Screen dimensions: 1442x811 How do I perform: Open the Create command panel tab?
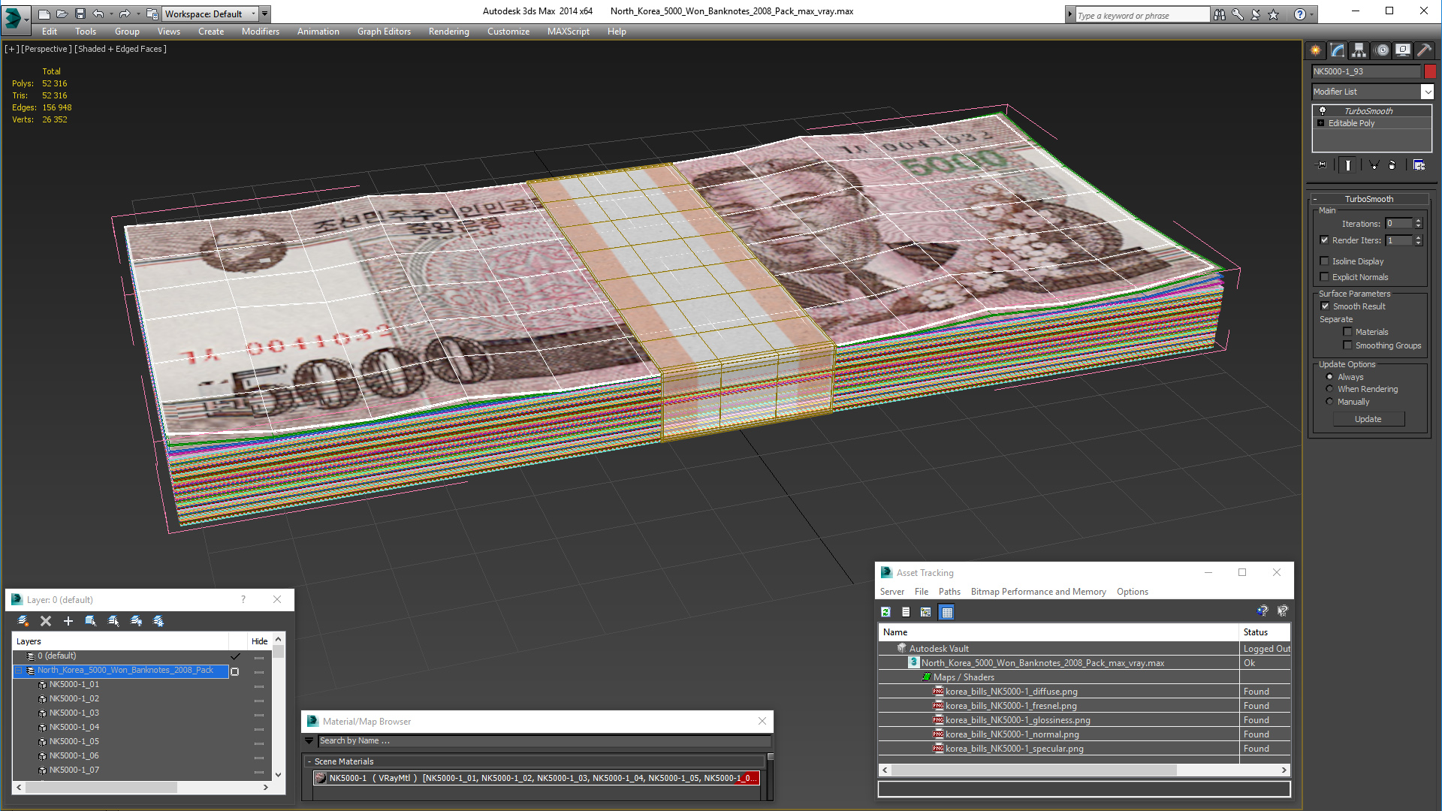point(1316,50)
